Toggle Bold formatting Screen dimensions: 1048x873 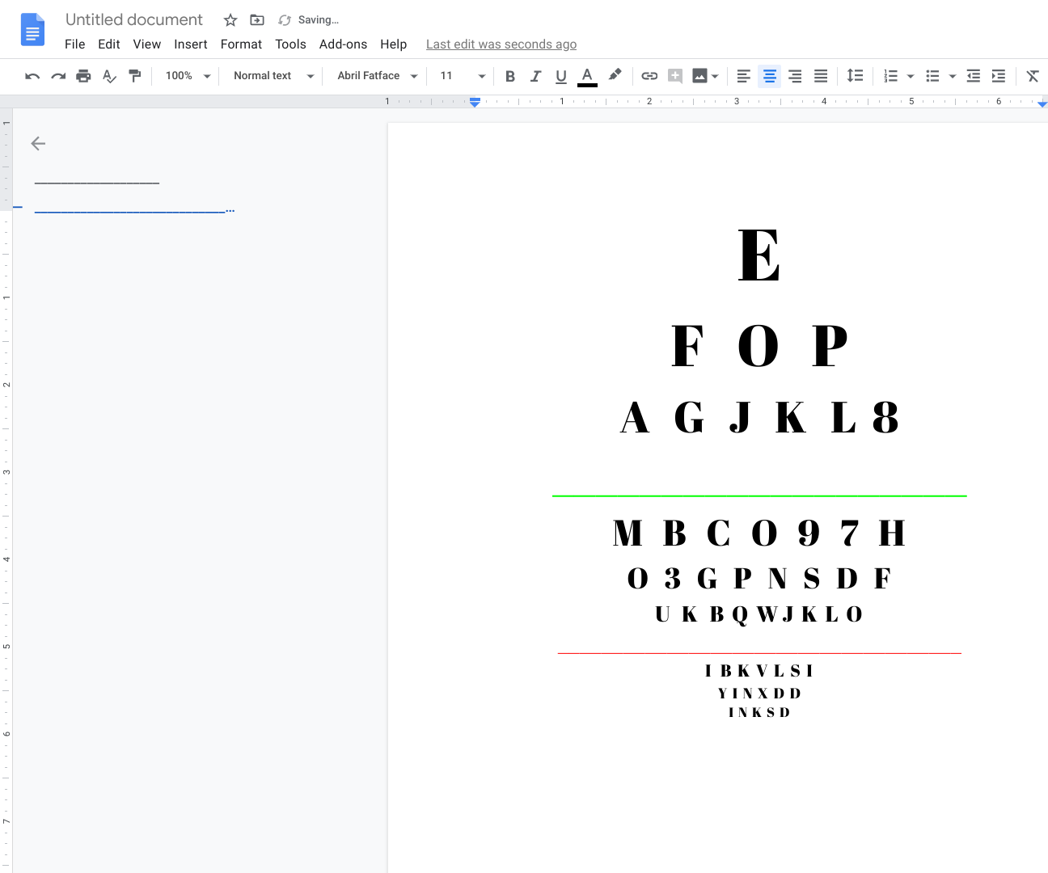(510, 76)
